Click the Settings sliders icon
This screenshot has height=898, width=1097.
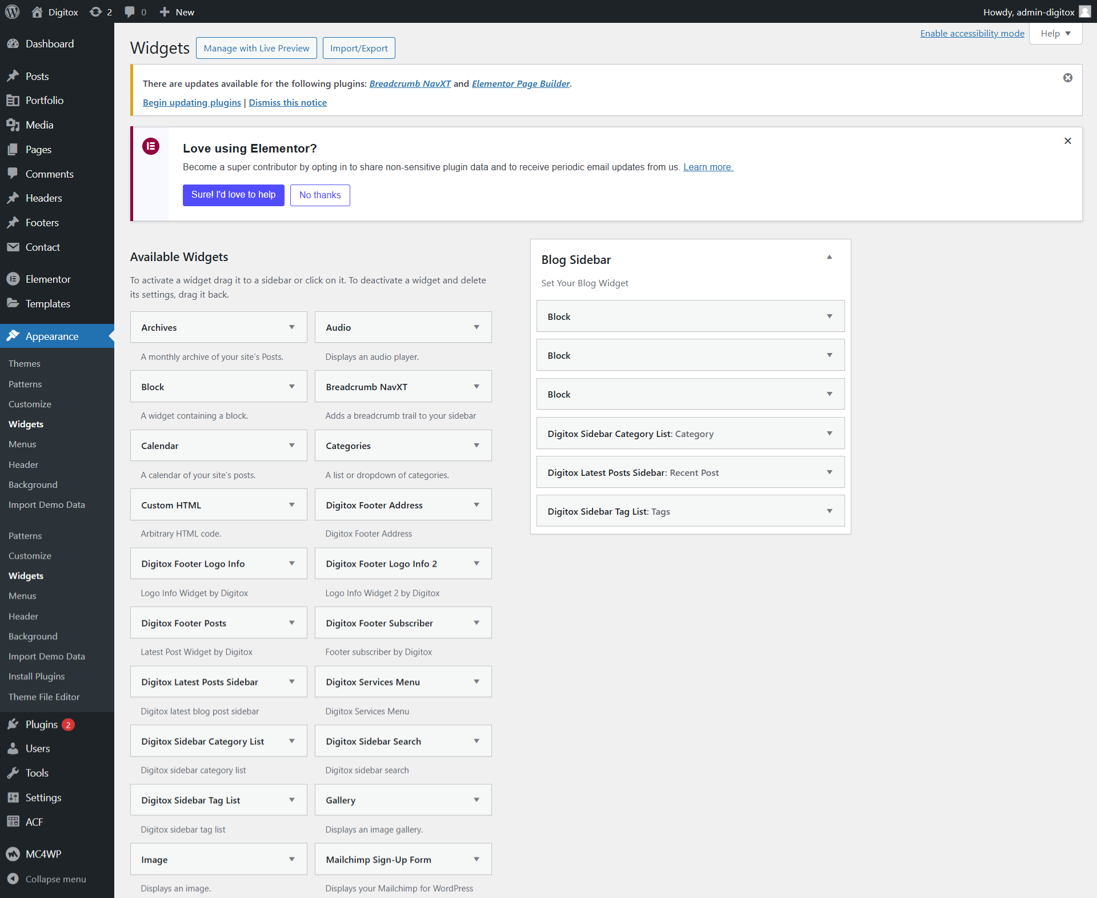point(13,797)
